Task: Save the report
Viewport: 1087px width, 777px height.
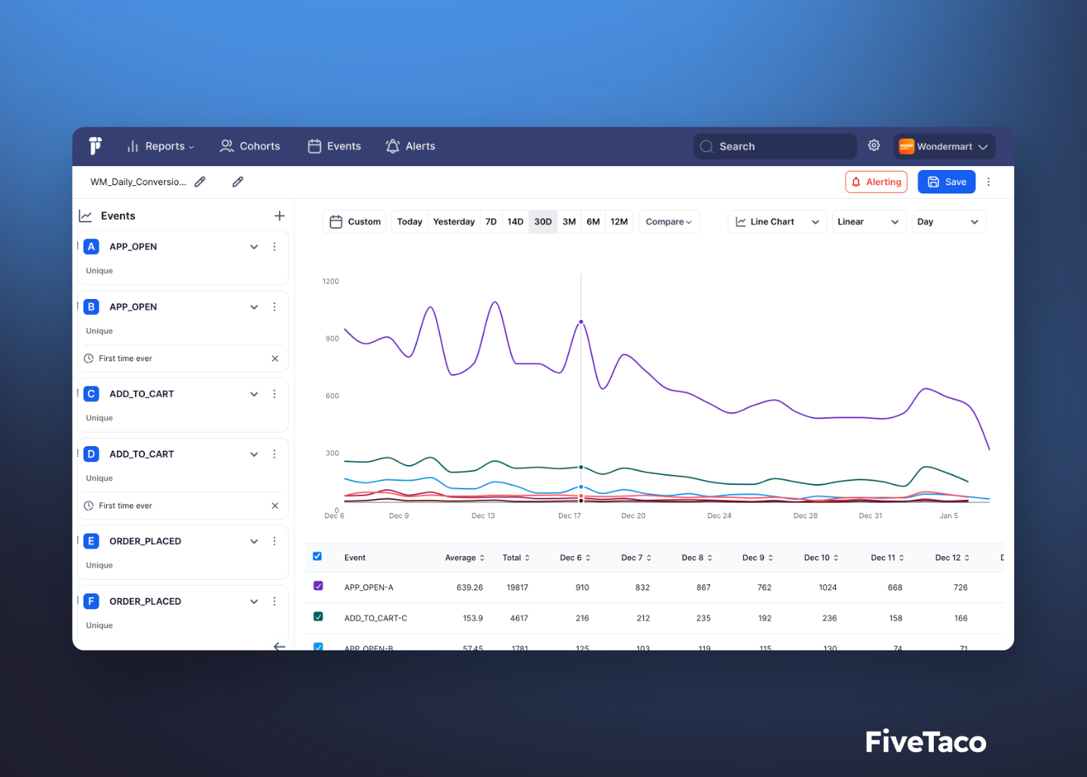Action: (x=947, y=182)
